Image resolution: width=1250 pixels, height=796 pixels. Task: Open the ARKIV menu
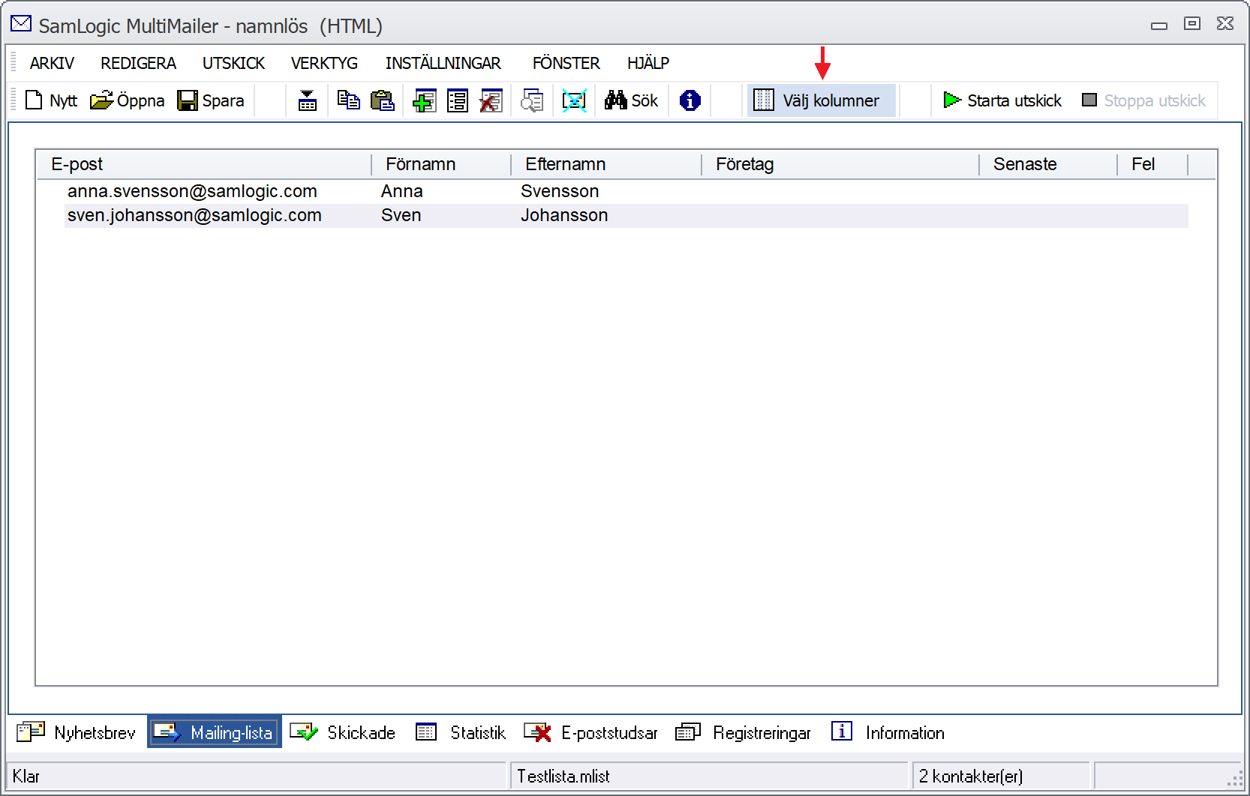click(x=52, y=63)
